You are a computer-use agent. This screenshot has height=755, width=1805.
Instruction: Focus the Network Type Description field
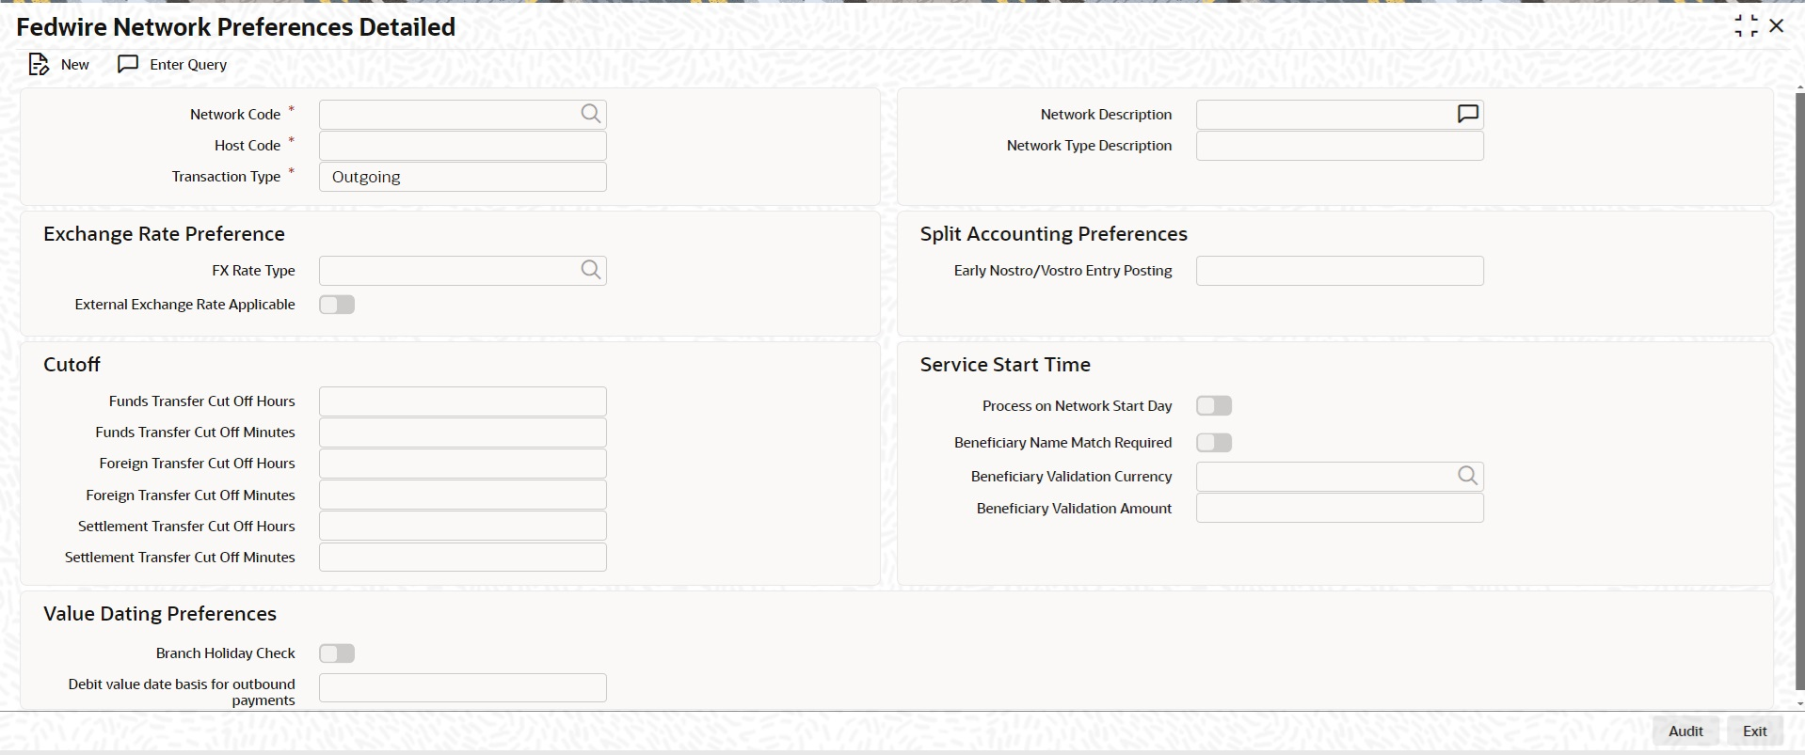point(1340,146)
